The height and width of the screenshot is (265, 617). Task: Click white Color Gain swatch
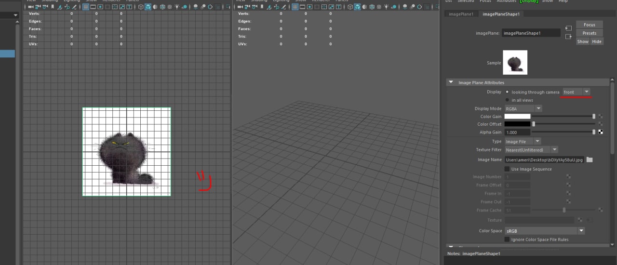coord(517,117)
